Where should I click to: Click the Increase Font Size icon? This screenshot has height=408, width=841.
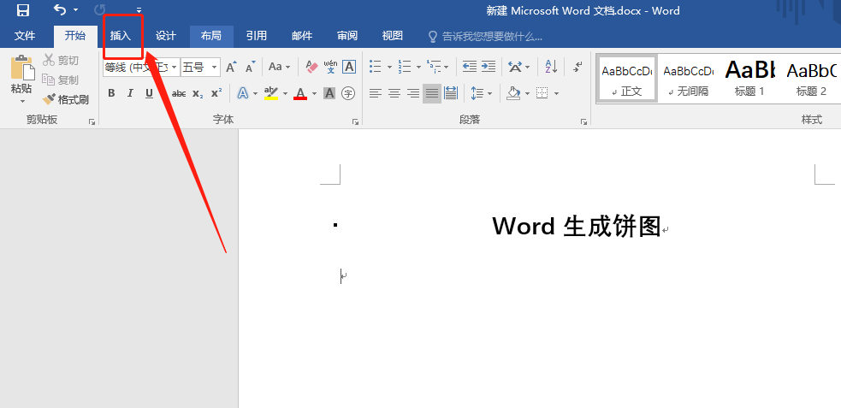(231, 67)
